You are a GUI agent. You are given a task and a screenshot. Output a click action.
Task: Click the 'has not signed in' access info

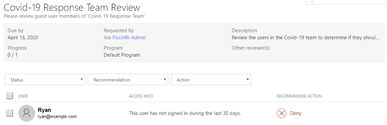click(x=185, y=113)
